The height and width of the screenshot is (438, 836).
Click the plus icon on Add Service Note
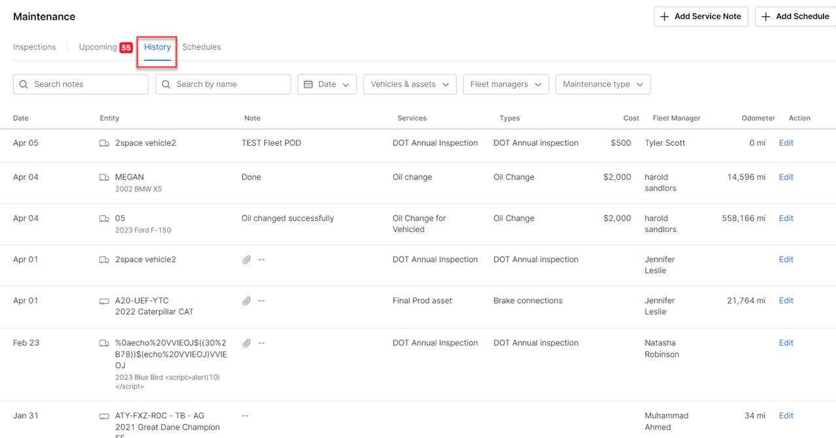664,16
